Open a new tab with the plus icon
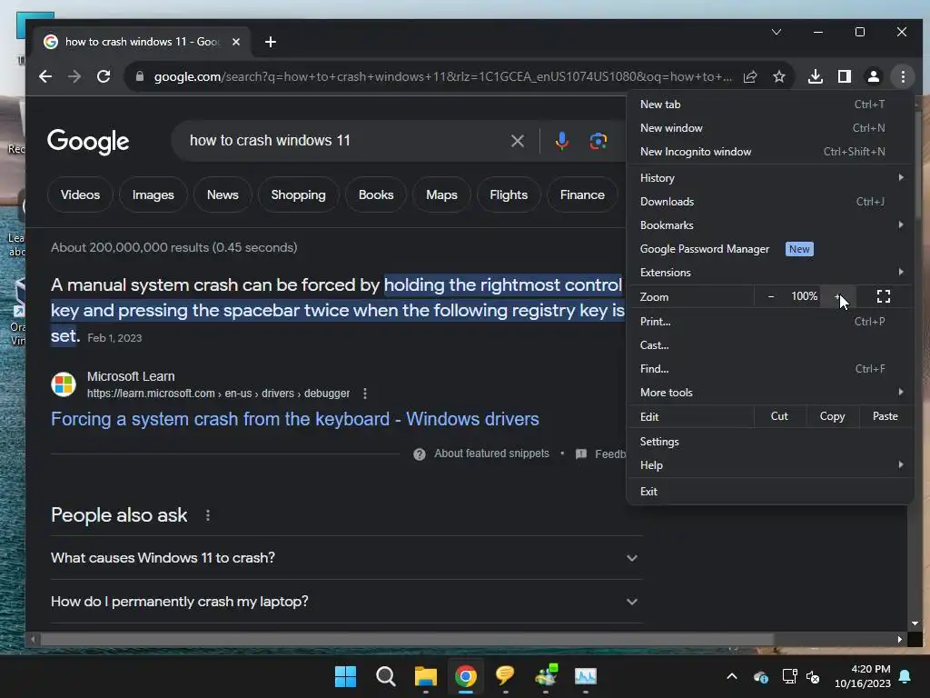Image resolution: width=930 pixels, height=698 pixels. (x=271, y=42)
